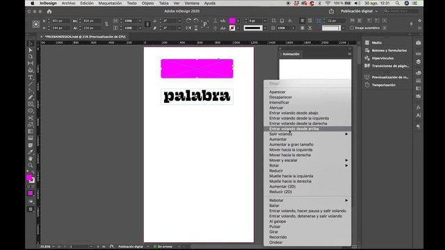Expand the Mover y escalar submenu
Screen dimensions: 445x250
click(x=307, y=160)
